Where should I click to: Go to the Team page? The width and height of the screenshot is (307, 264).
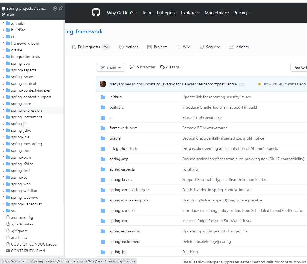(147, 13)
